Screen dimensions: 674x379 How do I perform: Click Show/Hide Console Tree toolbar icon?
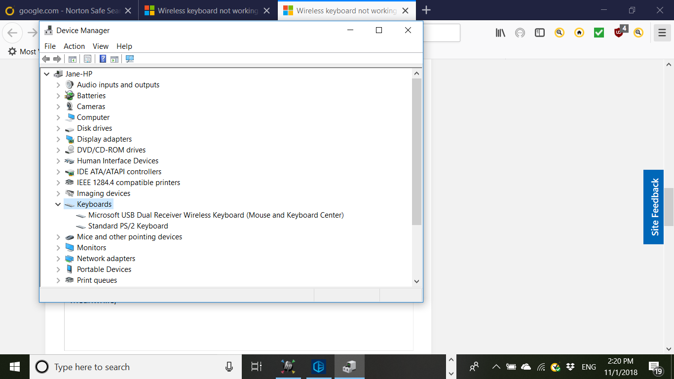(x=73, y=59)
